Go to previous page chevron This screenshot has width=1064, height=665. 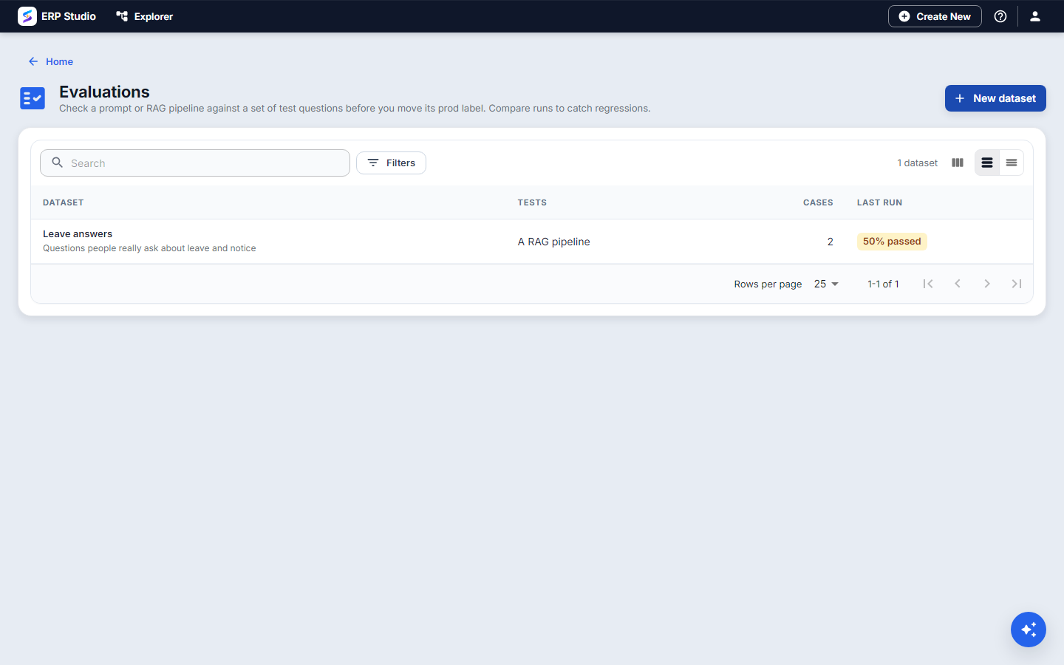coord(958,284)
